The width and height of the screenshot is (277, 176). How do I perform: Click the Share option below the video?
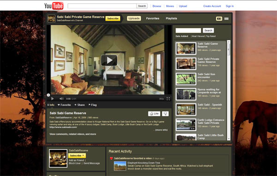pyautogui.click(x=79, y=105)
